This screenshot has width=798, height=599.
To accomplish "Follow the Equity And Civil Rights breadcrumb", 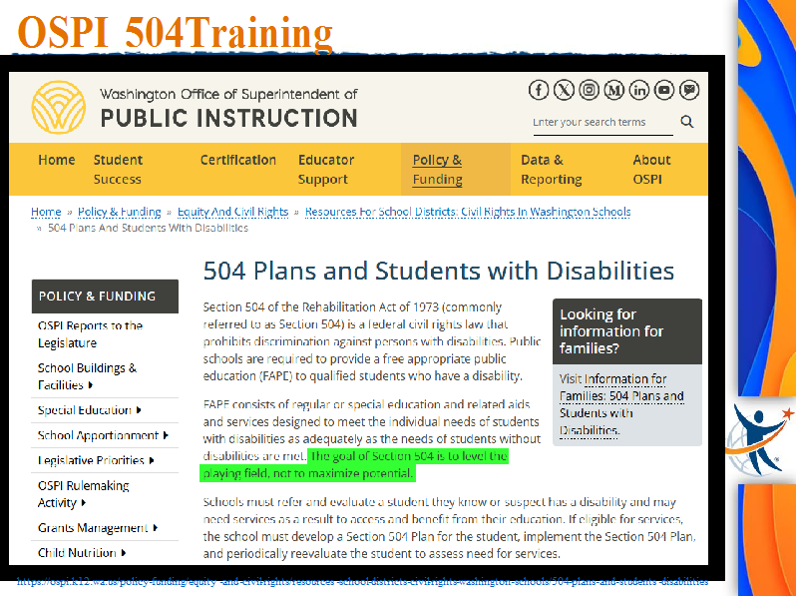I will [x=232, y=212].
